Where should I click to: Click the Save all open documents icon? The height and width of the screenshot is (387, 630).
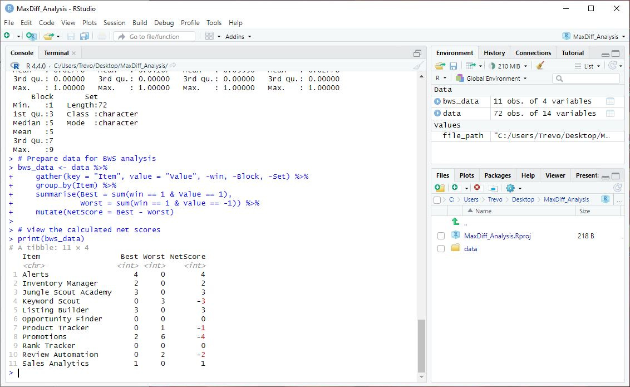click(x=85, y=36)
